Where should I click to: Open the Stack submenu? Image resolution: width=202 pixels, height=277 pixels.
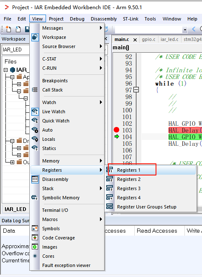click(x=67, y=188)
